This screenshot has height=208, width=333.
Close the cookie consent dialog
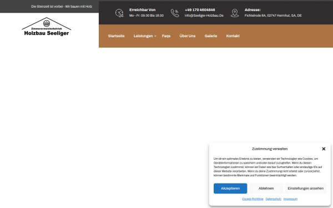click(x=324, y=149)
